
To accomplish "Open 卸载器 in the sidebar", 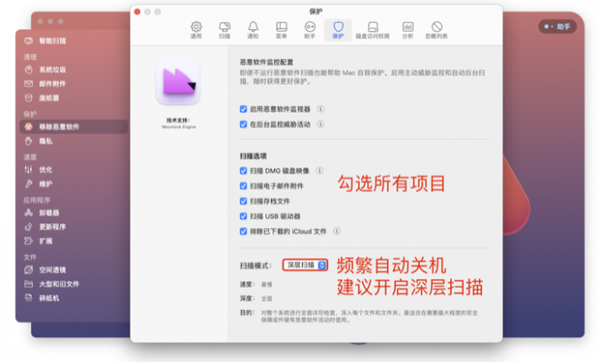I will point(42,212).
